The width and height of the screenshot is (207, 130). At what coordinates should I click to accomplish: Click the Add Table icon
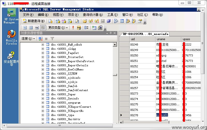tap(94, 28)
